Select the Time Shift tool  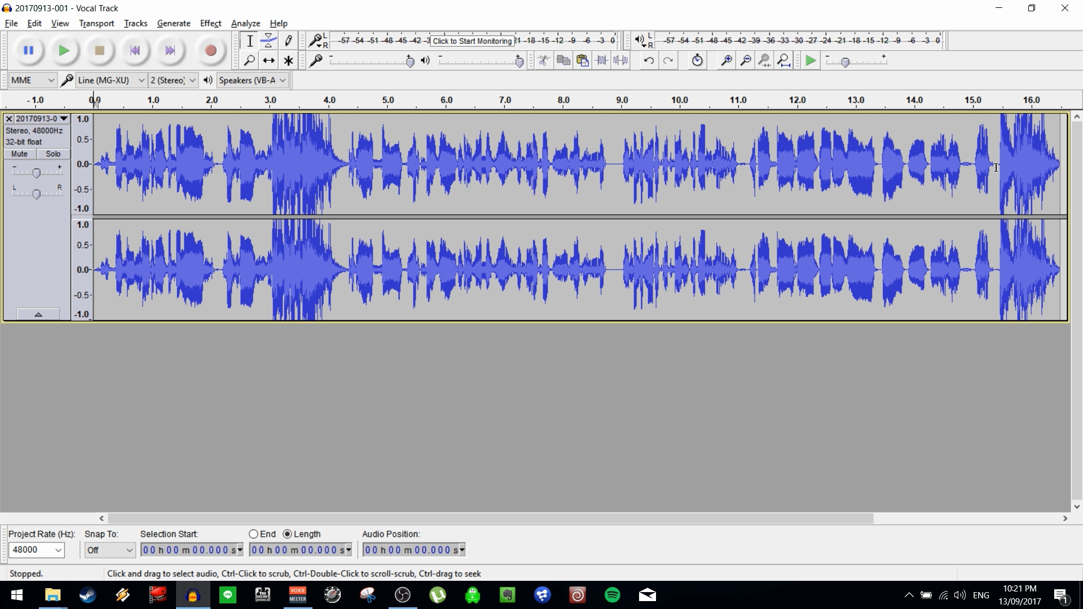pos(268,60)
